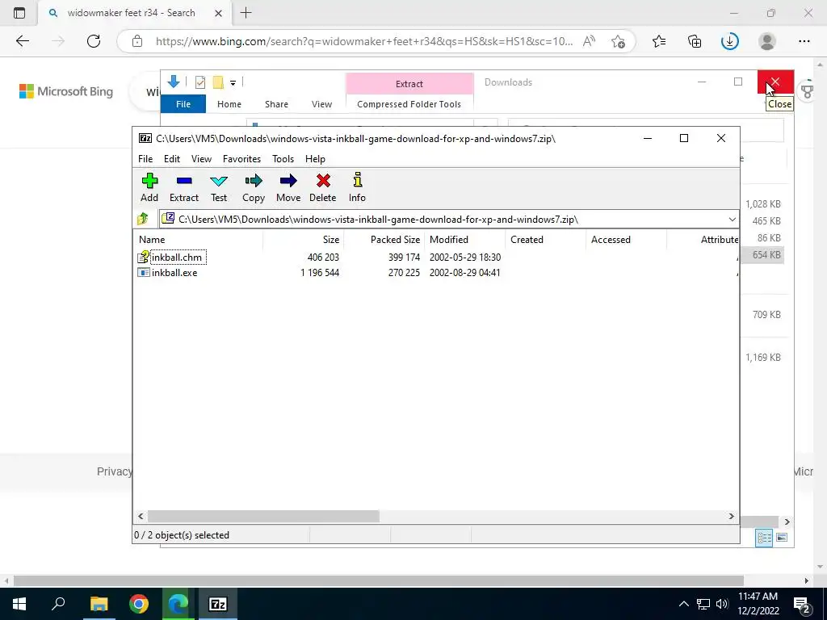This screenshot has height=620, width=827.
Task: Click the 7-Zip taskbar icon
Action: [x=218, y=604]
